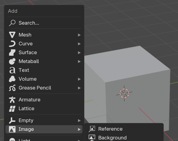
Task: Open Search field in Add menu
Action: click(x=44, y=23)
